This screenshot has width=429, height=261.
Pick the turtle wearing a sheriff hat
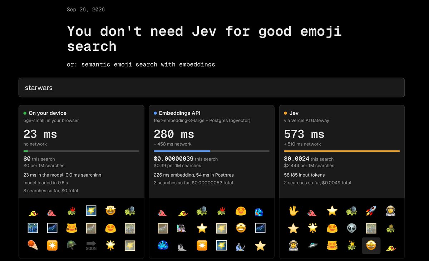390,228
